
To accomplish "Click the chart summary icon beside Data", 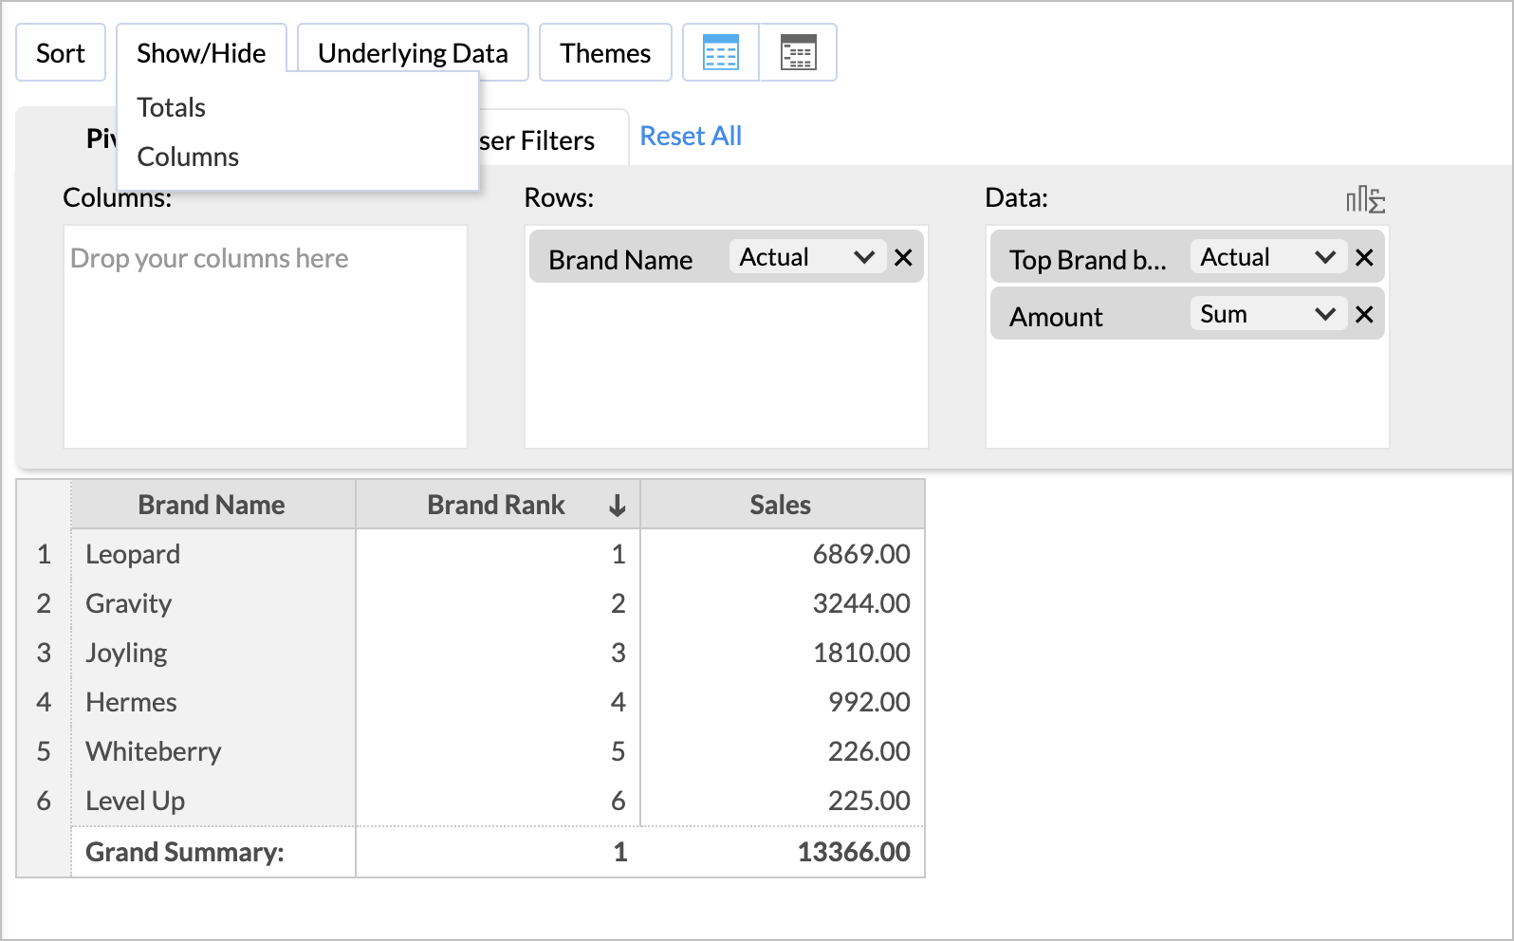I will pyautogui.click(x=1365, y=199).
